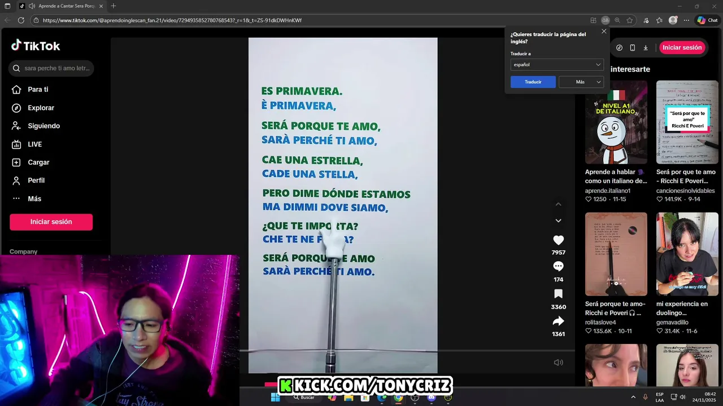Click the ESP LAA language indicator
Screen dimensions: 723x406
pos(660,397)
